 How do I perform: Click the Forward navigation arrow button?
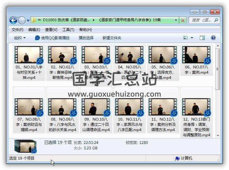(x=22, y=20)
